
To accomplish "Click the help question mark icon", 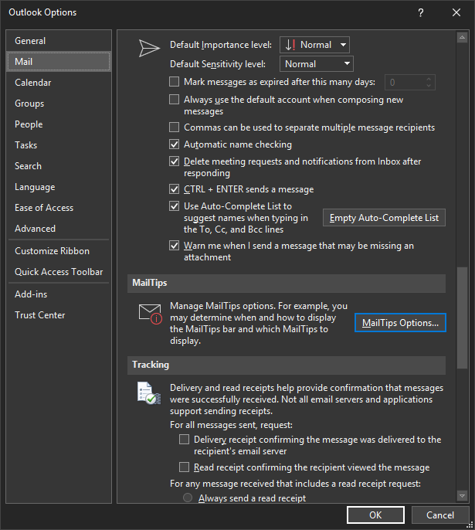I will (x=421, y=13).
